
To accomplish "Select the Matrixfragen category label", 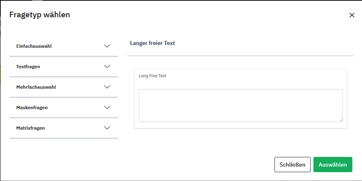I will [31, 128].
